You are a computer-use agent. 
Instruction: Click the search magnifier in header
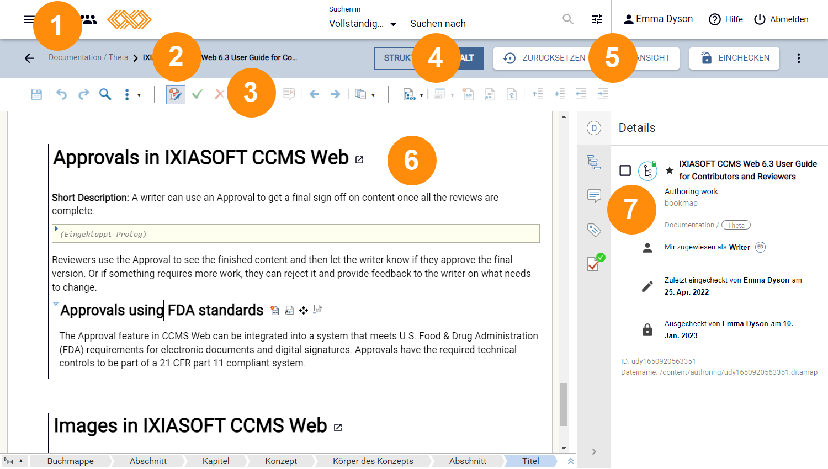point(568,19)
